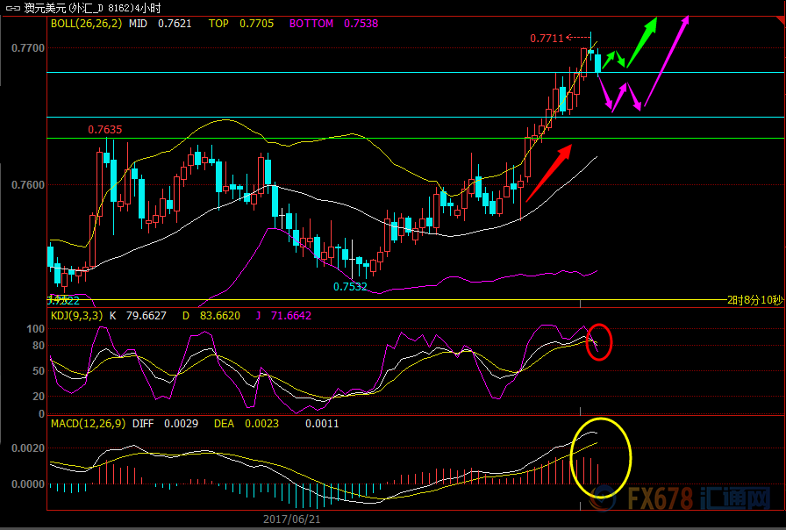Select the 2017/06/21 date marker

click(292, 519)
